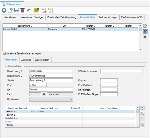Open Bankverbindungen tab

(108, 17)
